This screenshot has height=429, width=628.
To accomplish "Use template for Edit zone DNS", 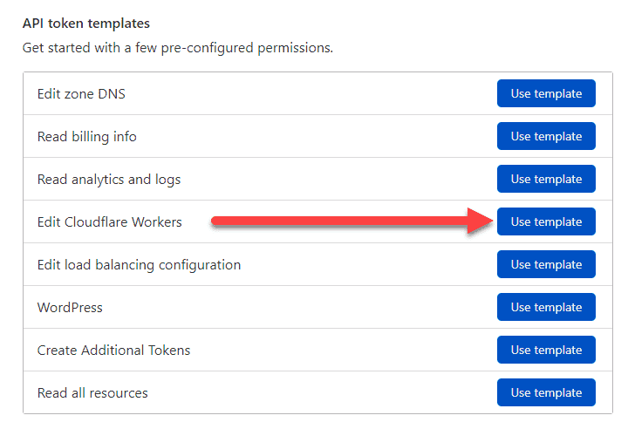I will pyautogui.click(x=546, y=93).
